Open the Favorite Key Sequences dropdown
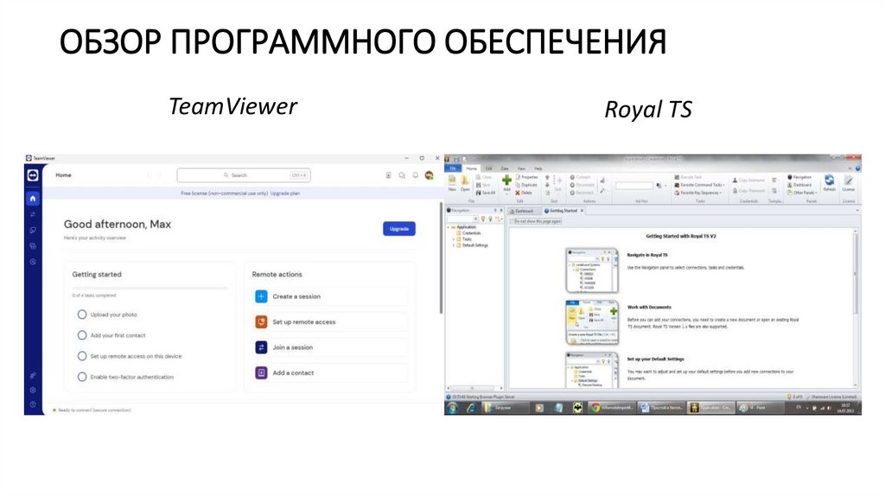 (x=698, y=193)
